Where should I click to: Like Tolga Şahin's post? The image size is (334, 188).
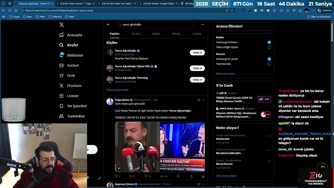(147, 176)
